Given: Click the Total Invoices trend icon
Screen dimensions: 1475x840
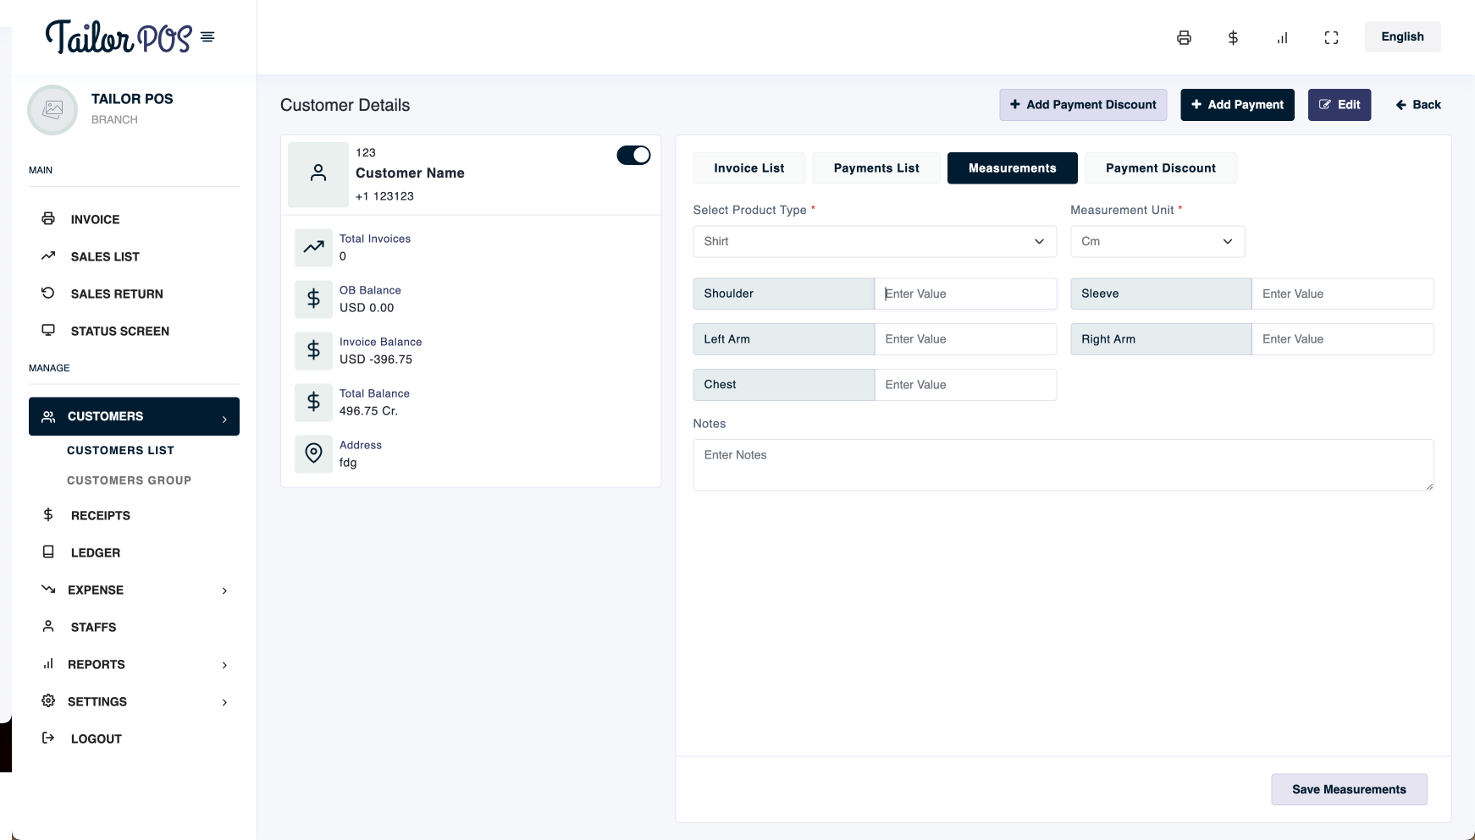Looking at the screenshot, I should tap(313, 247).
